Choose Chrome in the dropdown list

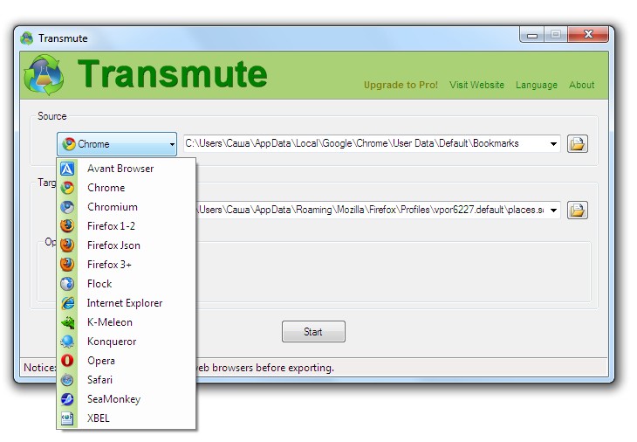point(126,188)
